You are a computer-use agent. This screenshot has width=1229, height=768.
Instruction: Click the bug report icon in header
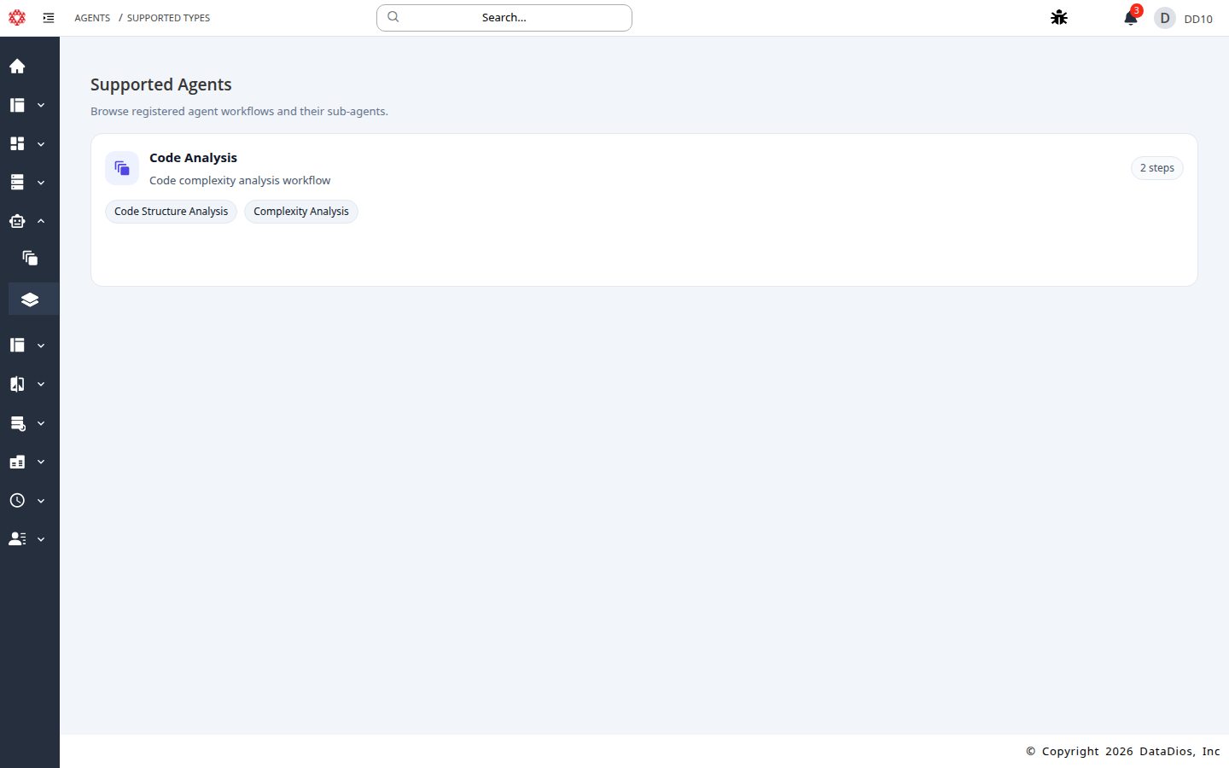tap(1058, 17)
